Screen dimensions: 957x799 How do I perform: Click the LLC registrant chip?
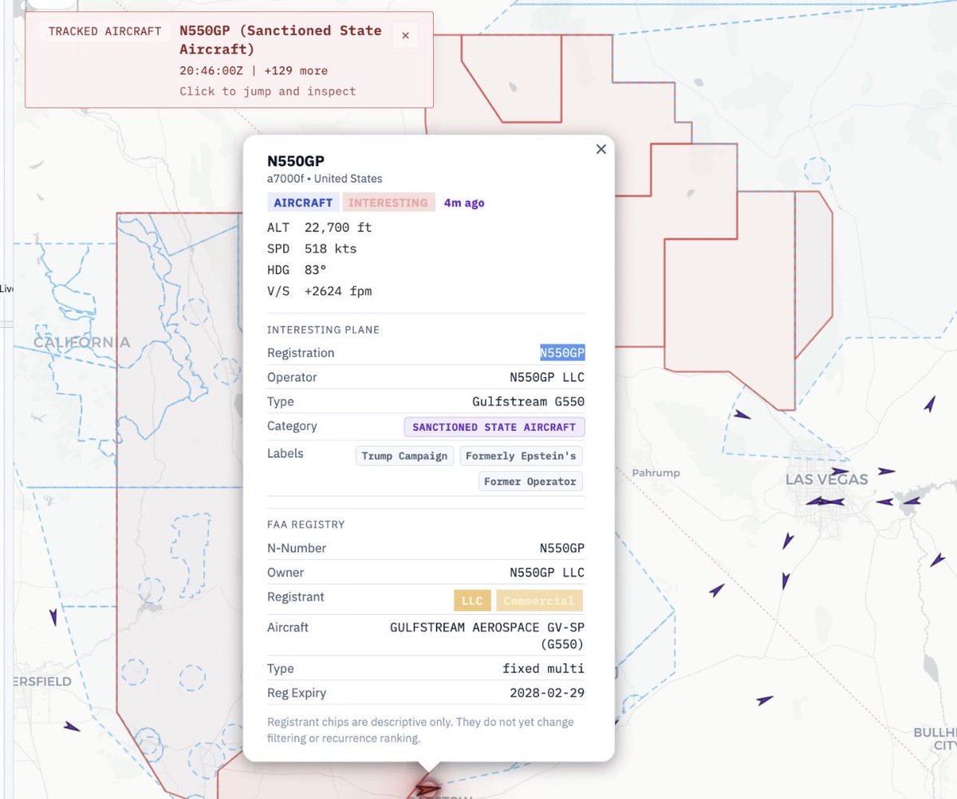pyautogui.click(x=472, y=600)
